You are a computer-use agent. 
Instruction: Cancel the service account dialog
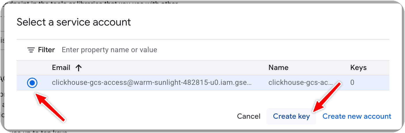(249, 116)
